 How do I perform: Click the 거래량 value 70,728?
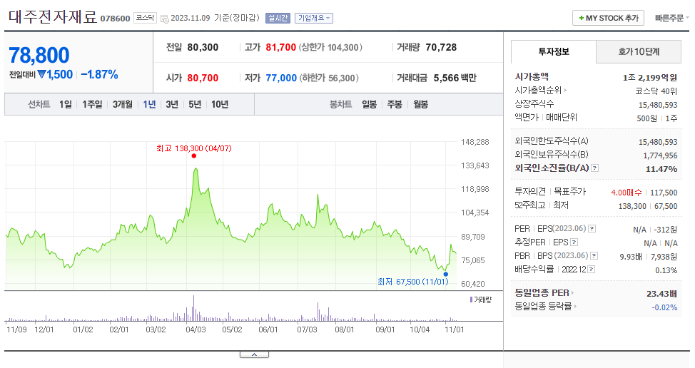(x=441, y=47)
